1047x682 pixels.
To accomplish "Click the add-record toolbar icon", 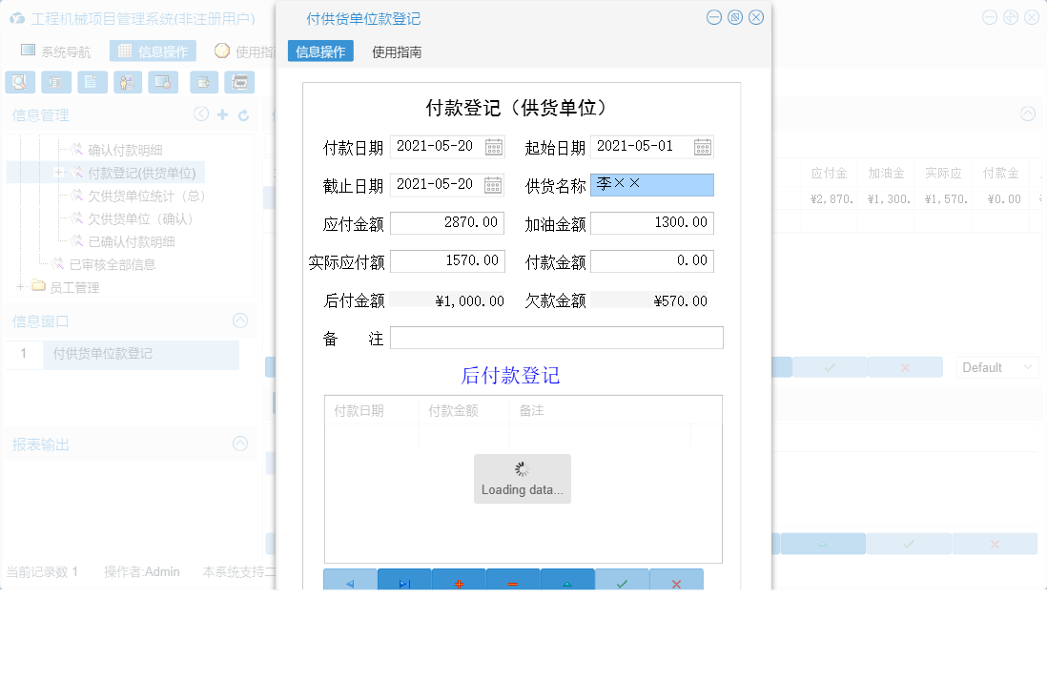I will tap(203, 82).
